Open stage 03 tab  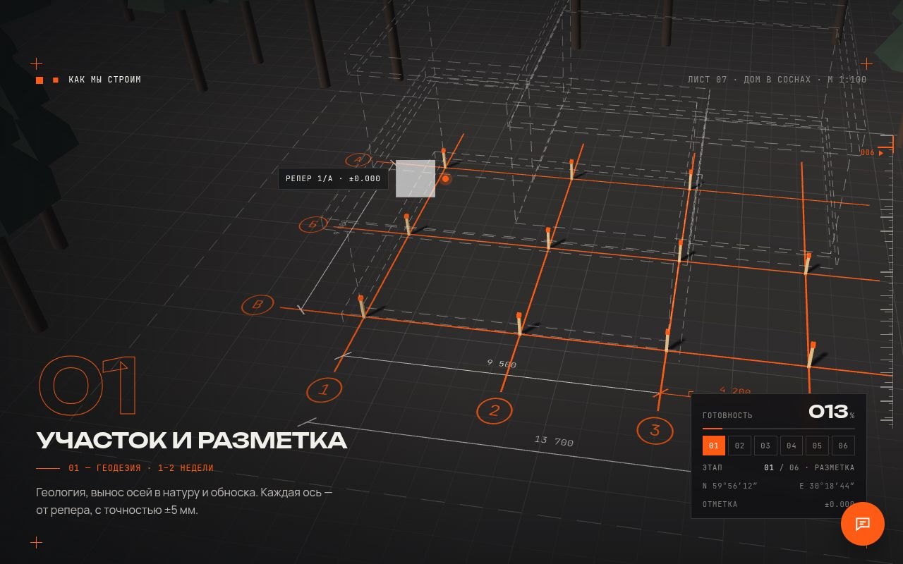click(x=765, y=446)
